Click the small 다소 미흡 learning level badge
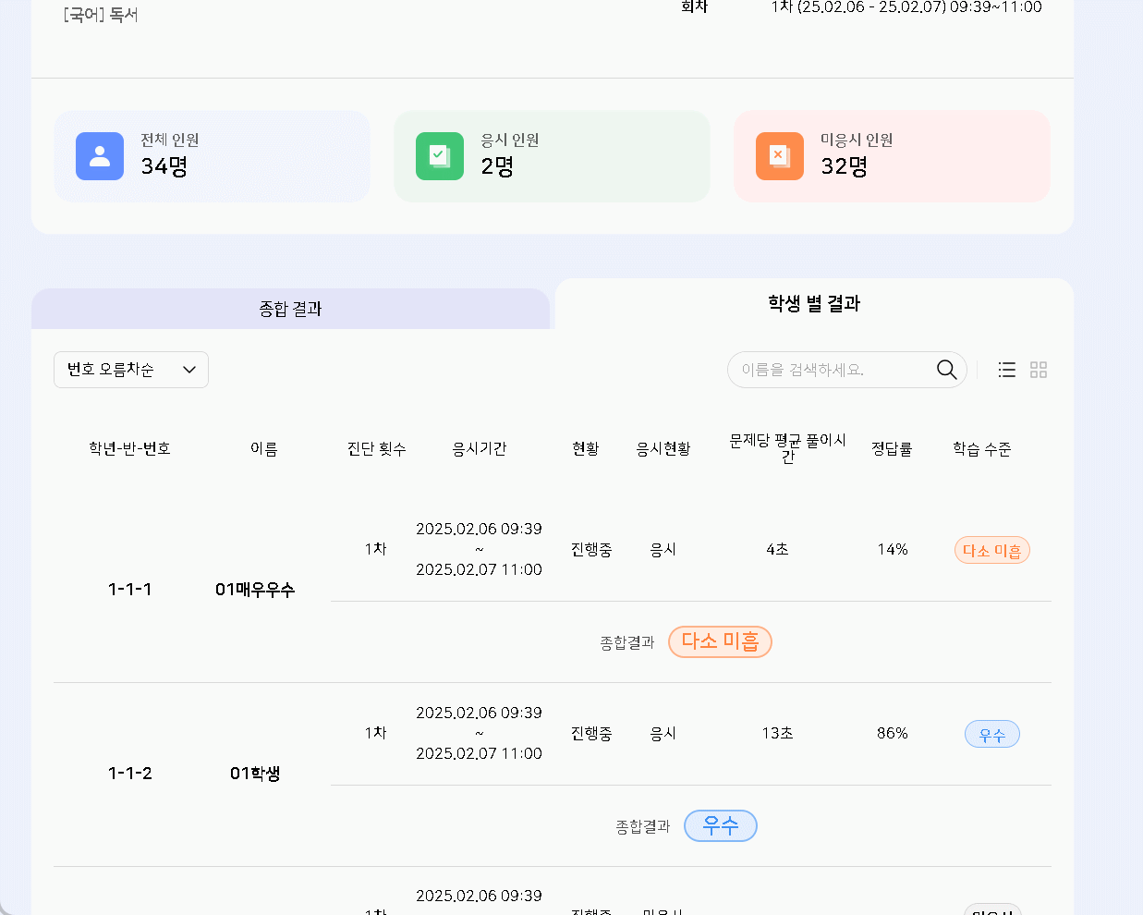 tap(991, 551)
